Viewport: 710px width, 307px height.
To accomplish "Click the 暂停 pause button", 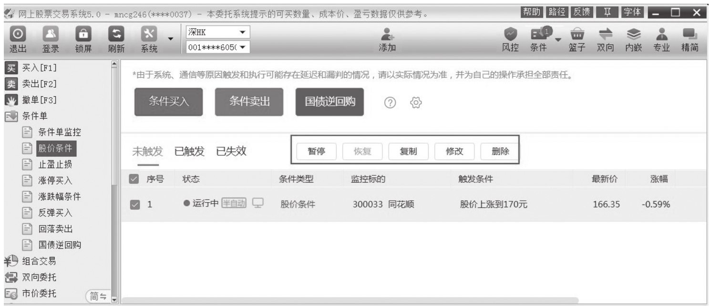I will tap(317, 152).
